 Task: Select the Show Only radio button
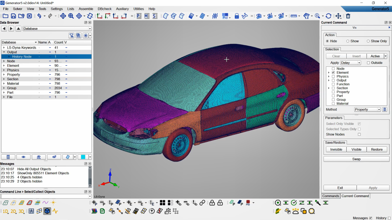pos(368,41)
